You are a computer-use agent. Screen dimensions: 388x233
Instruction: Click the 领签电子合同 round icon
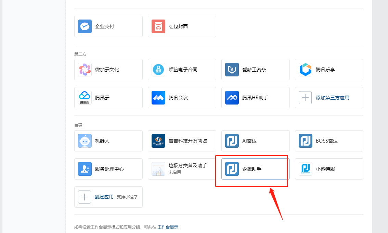158,70
